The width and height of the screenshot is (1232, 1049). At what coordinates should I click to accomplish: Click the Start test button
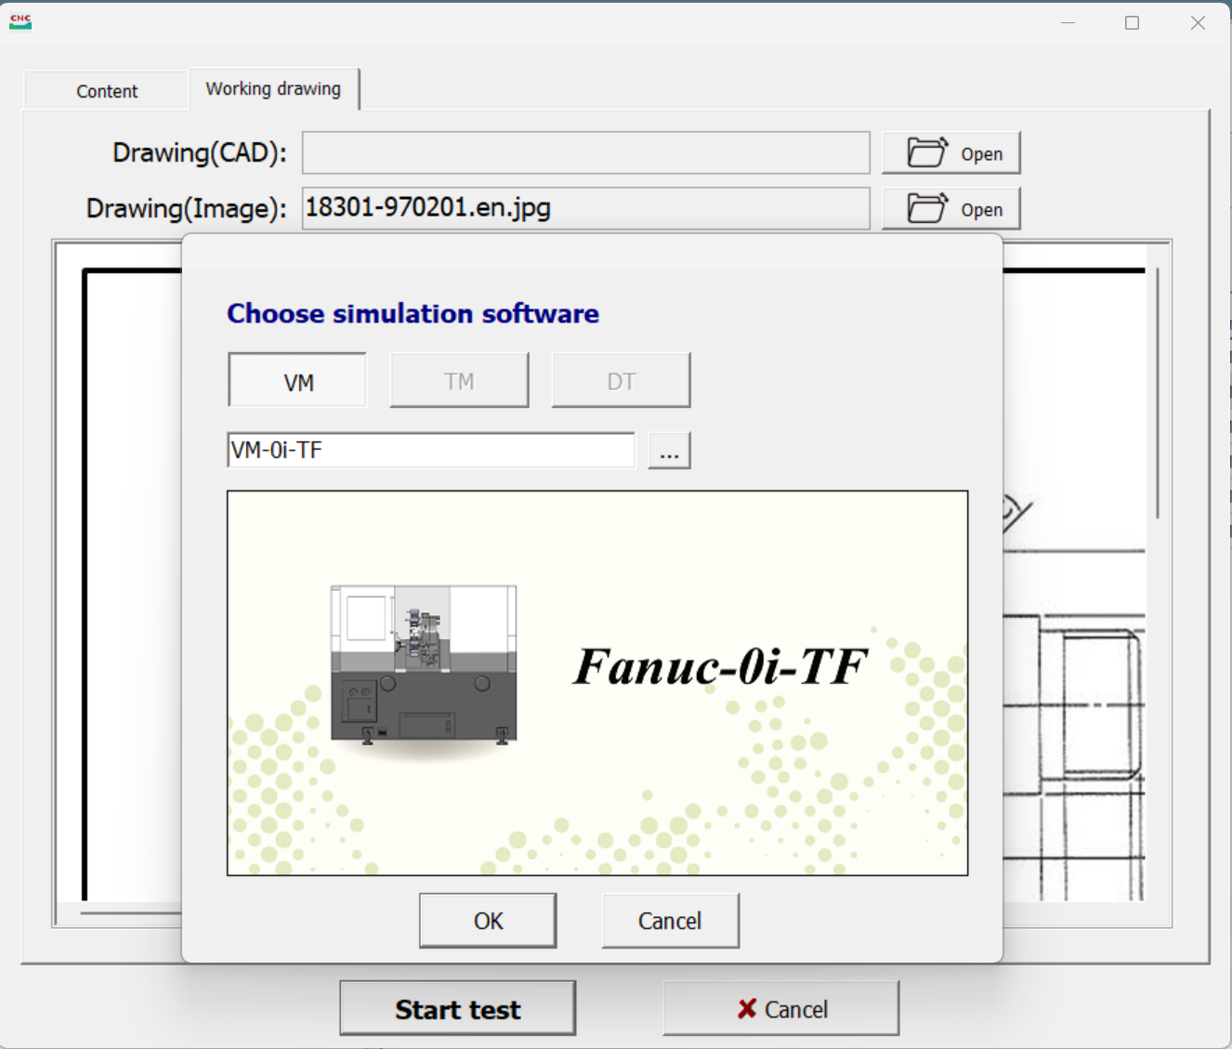457,1008
